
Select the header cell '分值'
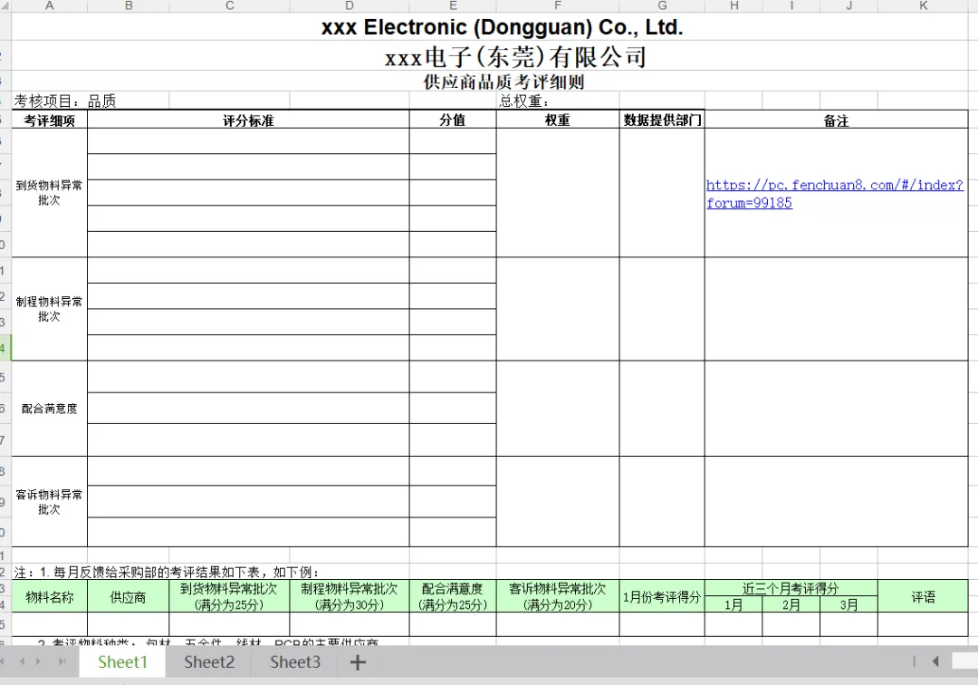click(x=453, y=121)
